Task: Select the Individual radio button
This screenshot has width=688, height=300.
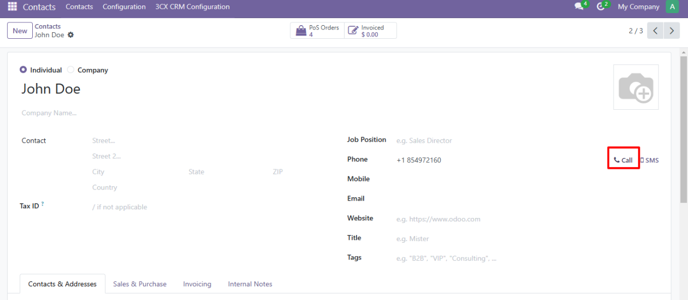Action: [x=23, y=70]
